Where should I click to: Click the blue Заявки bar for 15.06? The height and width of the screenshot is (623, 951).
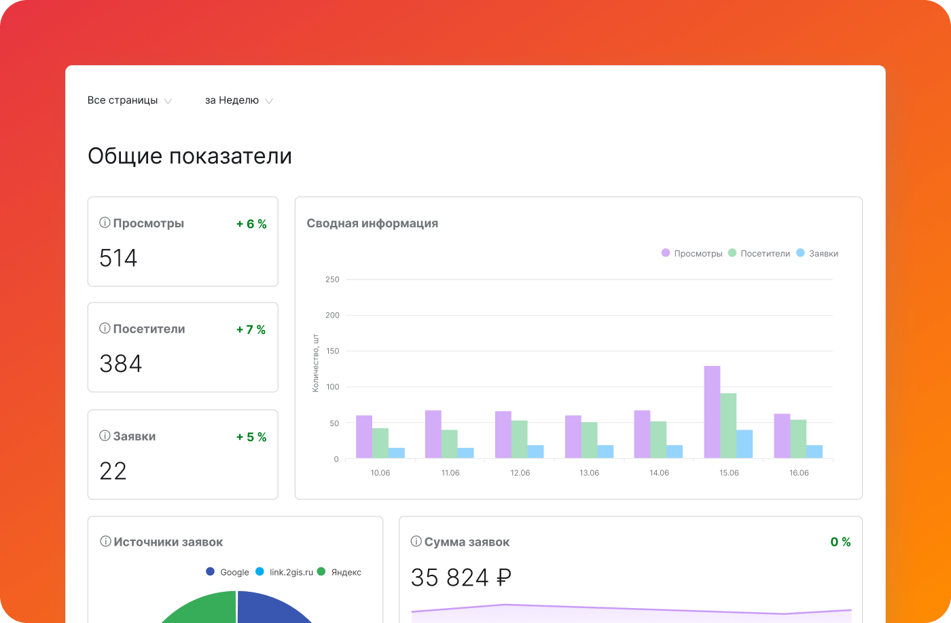coord(744,444)
